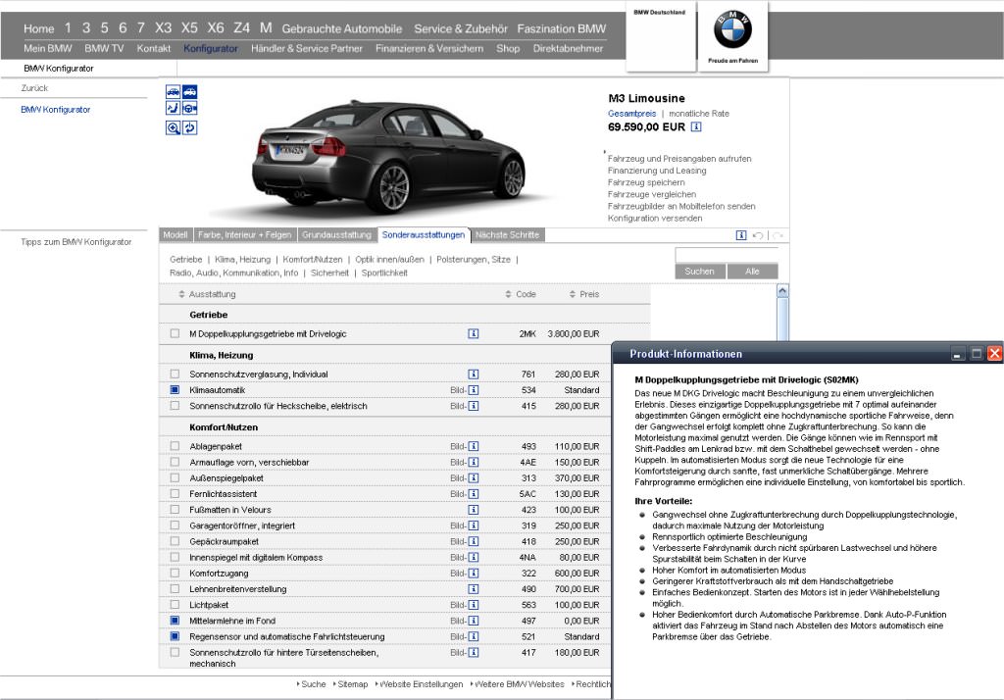Open Sitemap footer link
The width and height of the screenshot is (1004, 700).
[x=352, y=684]
